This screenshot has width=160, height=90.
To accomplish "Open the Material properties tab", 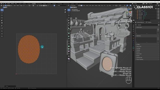I will click(133, 50).
